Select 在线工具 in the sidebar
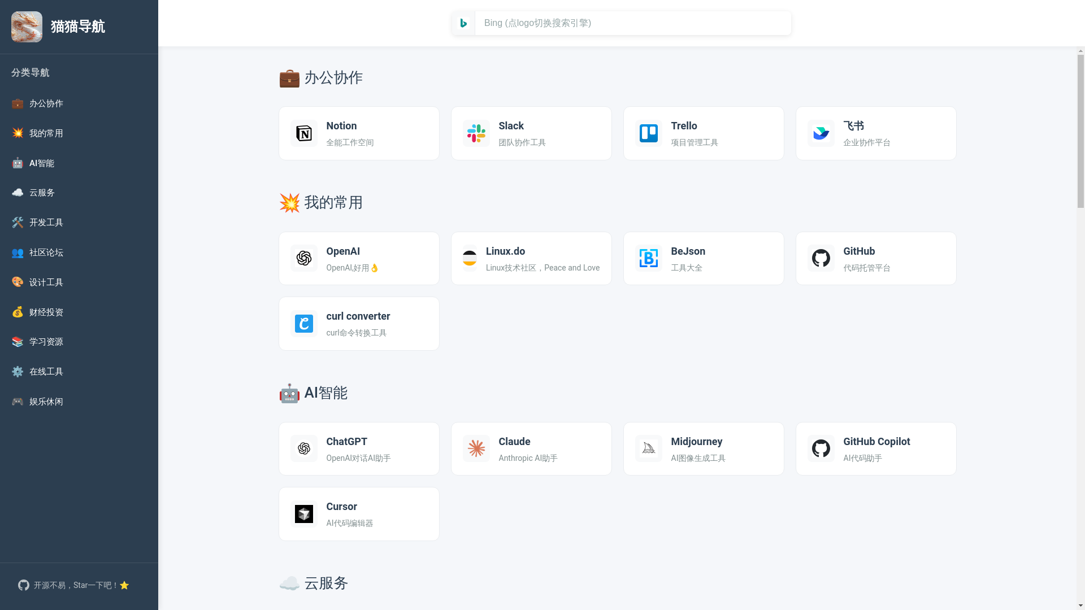 (x=79, y=372)
